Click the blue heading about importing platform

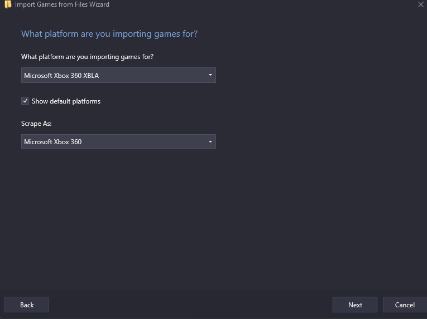109,34
